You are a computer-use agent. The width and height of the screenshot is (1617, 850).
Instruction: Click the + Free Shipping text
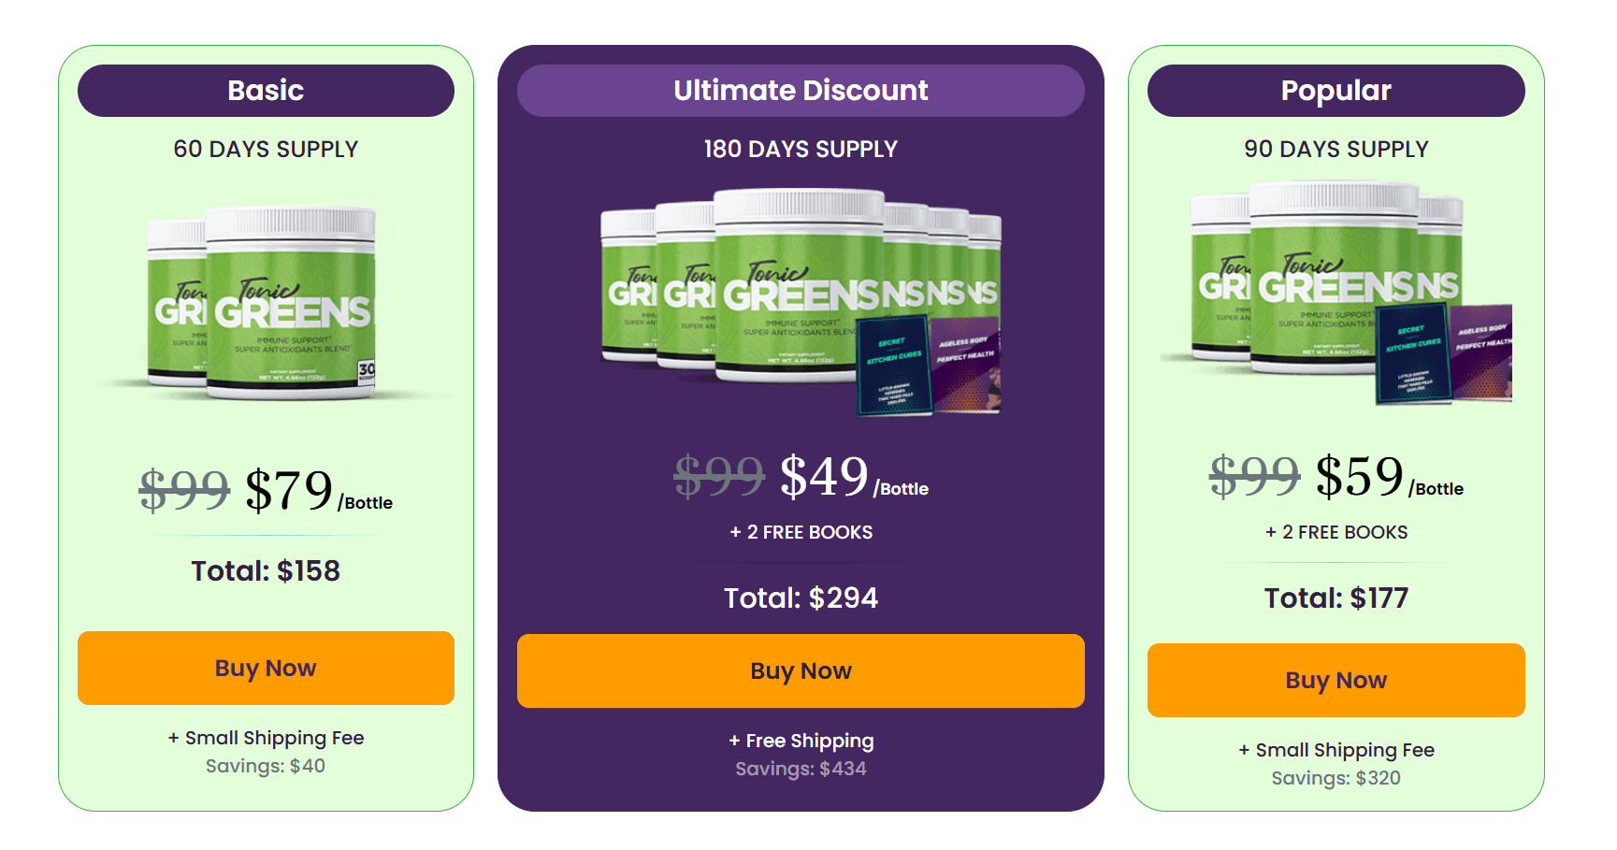(801, 740)
